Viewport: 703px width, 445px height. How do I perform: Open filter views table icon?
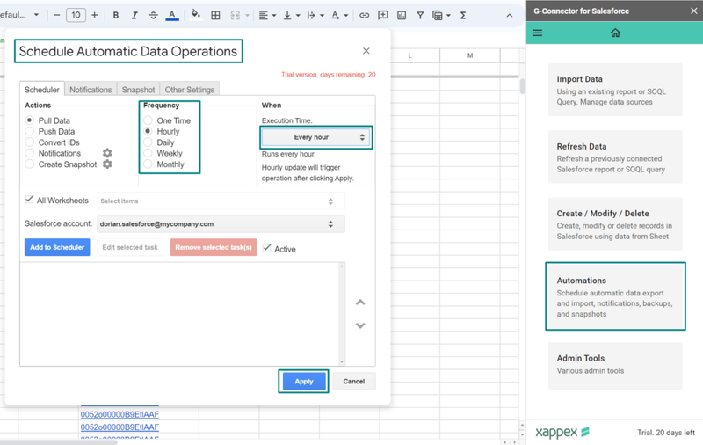(437, 15)
